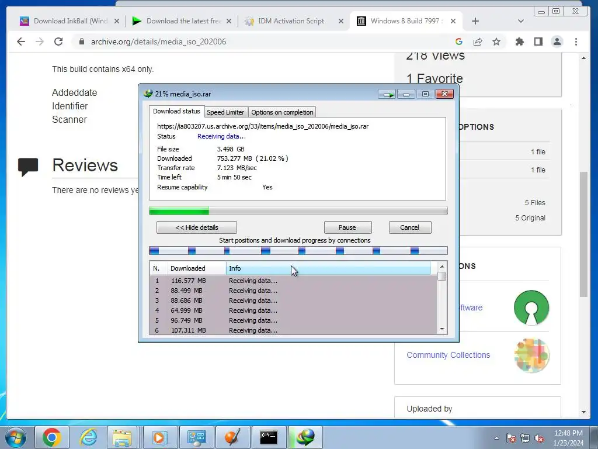Open Command Prompt from taskbar
598x449 pixels.
(x=269, y=437)
